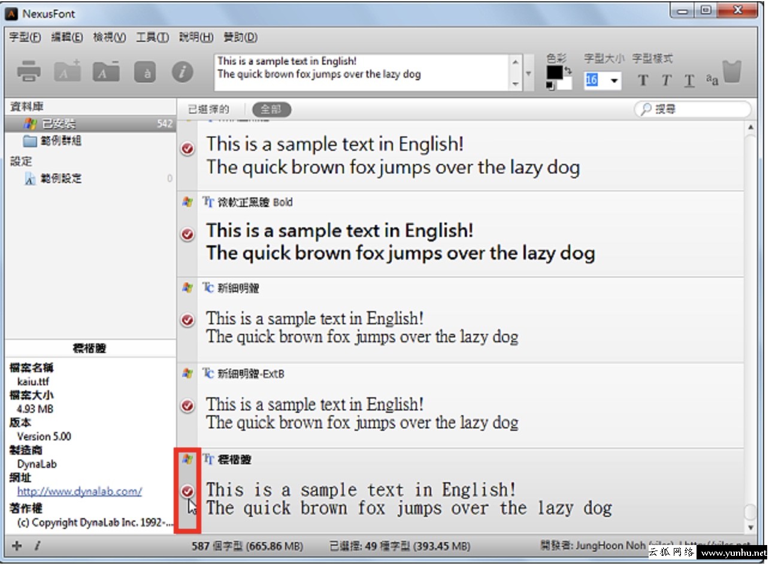
Task: Click the TC font-type icon beside 新細明體-ExtB
Action: (208, 374)
